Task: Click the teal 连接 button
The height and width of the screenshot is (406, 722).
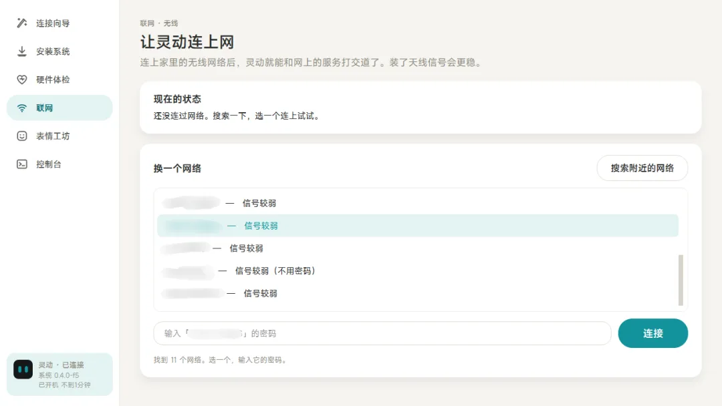Action: click(653, 333)
